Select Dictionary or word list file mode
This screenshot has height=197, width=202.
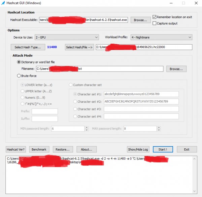click(19, 62)
